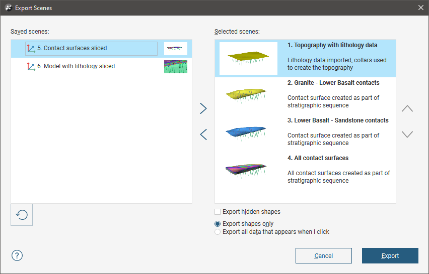Screen dimensions: 429x274
Task: Move selected scene down with down chevron
Action: 407,134
